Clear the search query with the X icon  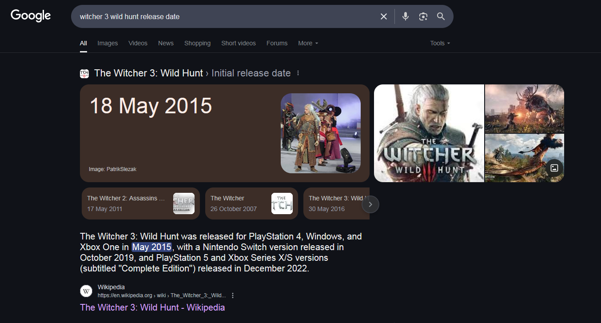[x=384, y=16]
